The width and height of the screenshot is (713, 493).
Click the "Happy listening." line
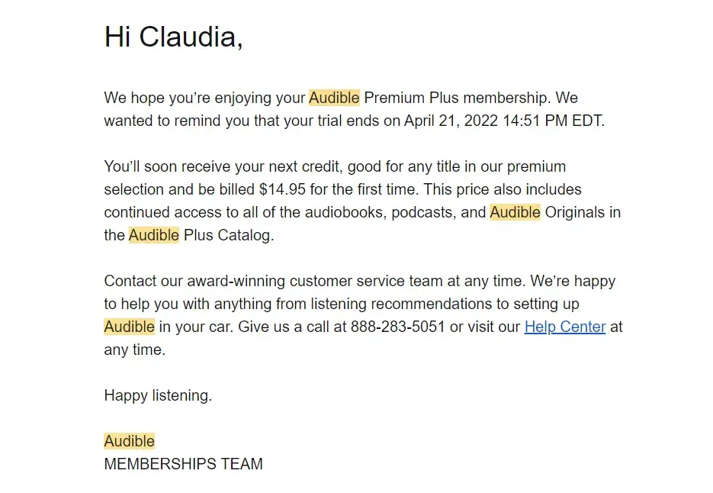(x=158, y=396)
